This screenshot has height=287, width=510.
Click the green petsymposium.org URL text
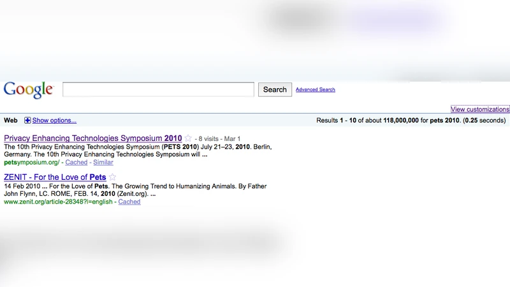tap(31, 163)
